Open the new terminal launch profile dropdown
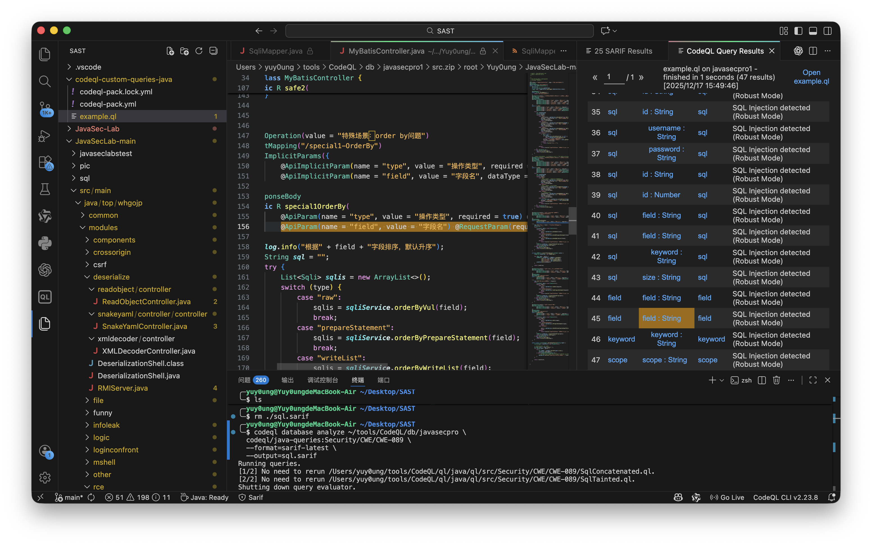This screenshot has width=872, height=545. (722, 380)
